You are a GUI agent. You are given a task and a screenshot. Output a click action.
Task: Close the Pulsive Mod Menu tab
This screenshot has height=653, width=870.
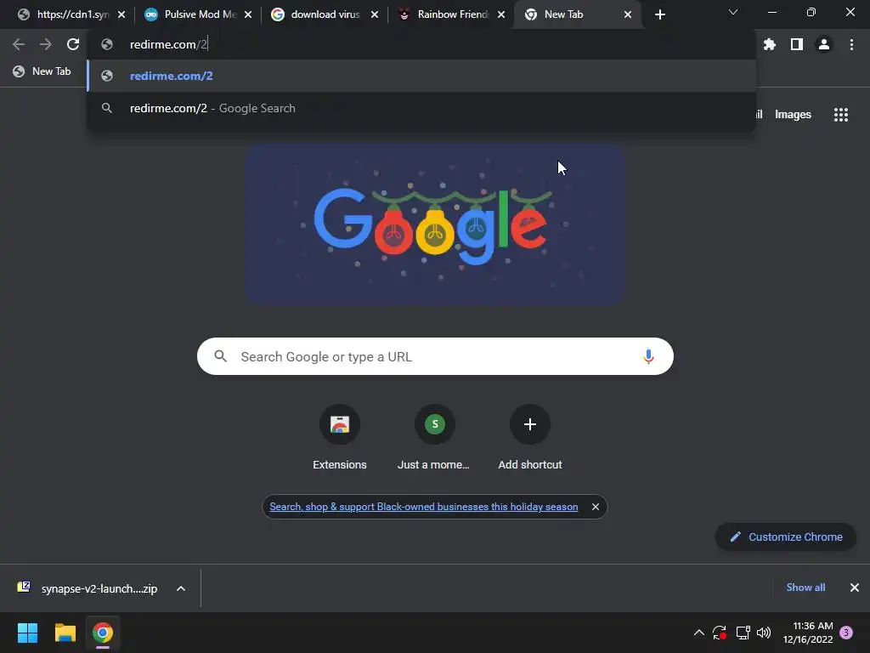point(248,14)
